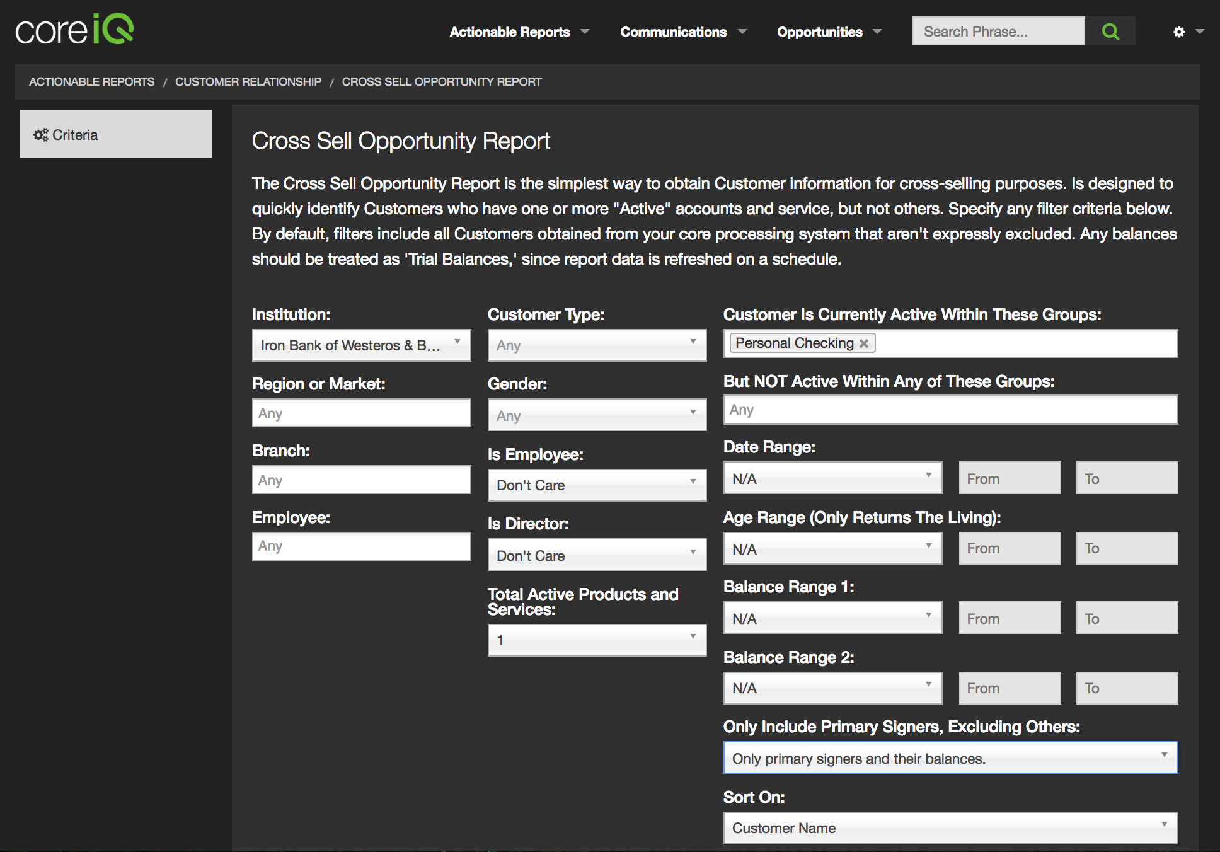Expand the Date Range N/A dropdown
1220x852 pixels.
pyautogui.click(x=832, y=479)
